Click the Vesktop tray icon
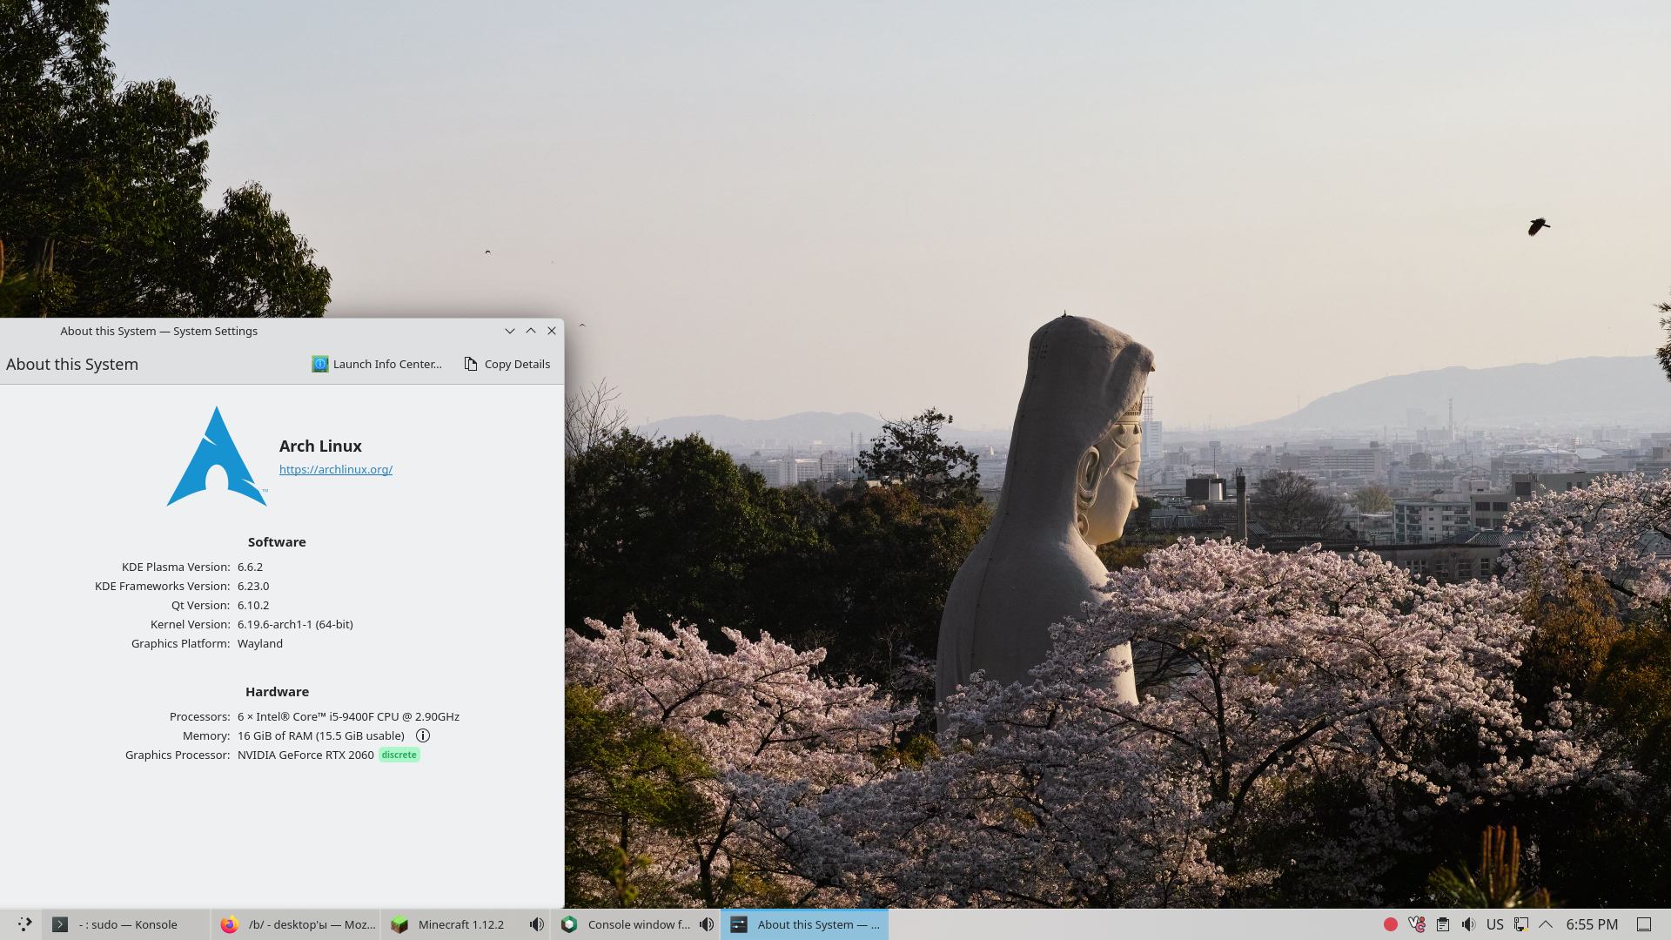This screenshot has height=940, width=1671. tap(1417, 924)
